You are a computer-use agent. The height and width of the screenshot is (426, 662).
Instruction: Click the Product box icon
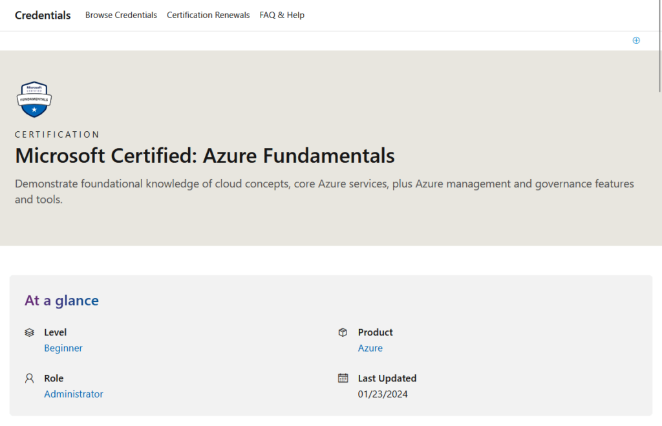tap(343, 333)
